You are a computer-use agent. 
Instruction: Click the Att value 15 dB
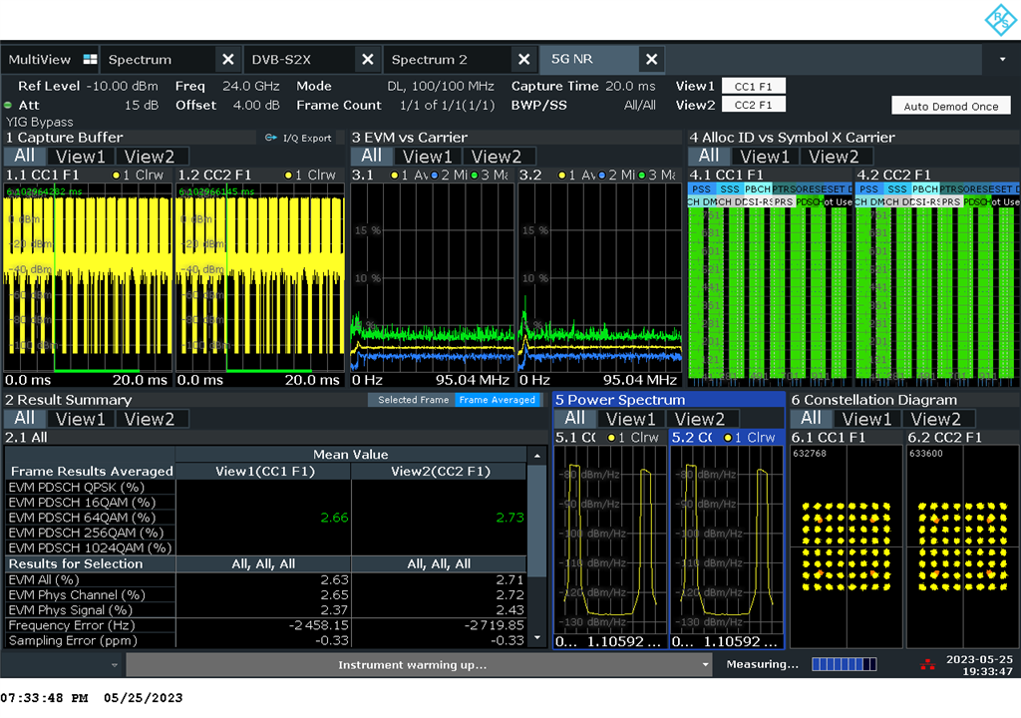[x=142, y=105]
